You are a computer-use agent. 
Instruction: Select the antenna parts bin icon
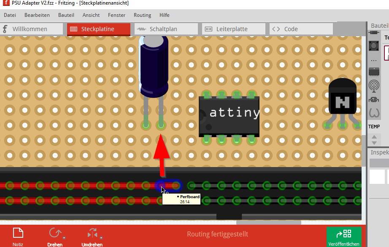(374, 86)
